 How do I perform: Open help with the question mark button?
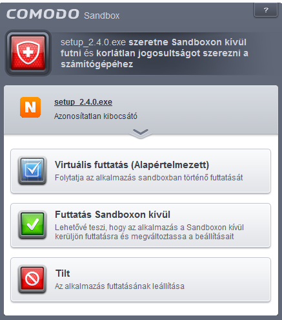click(x=266, y=10)
